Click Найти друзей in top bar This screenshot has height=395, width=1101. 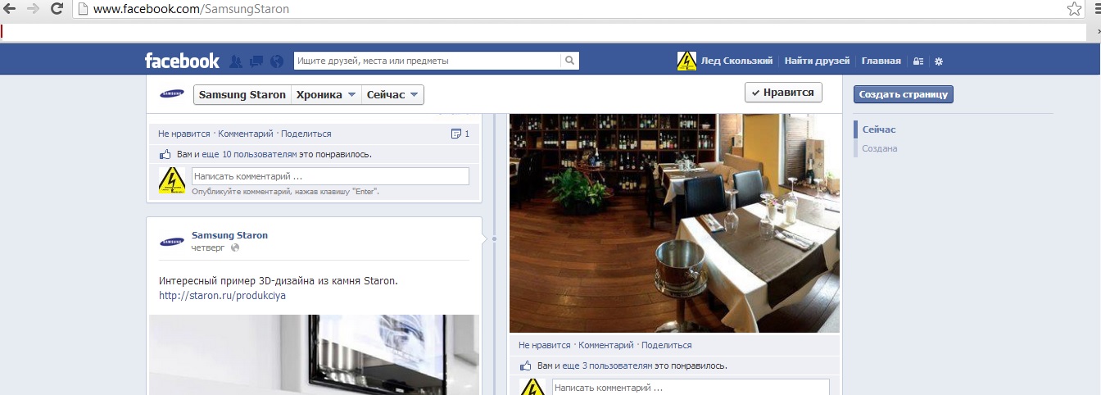coord(817,61)
